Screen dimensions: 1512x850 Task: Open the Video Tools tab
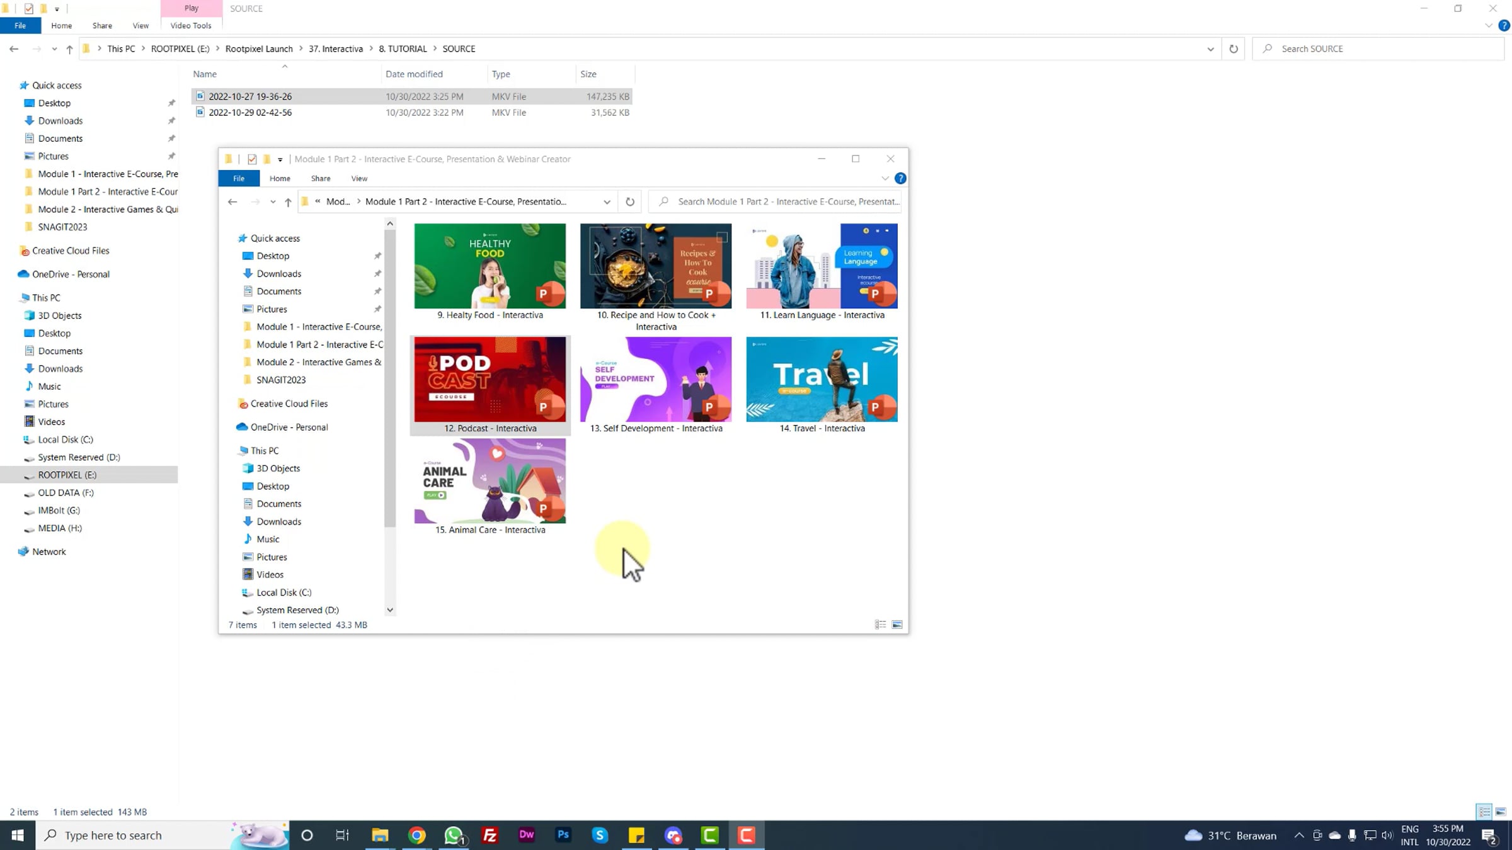tap(190, 26)
